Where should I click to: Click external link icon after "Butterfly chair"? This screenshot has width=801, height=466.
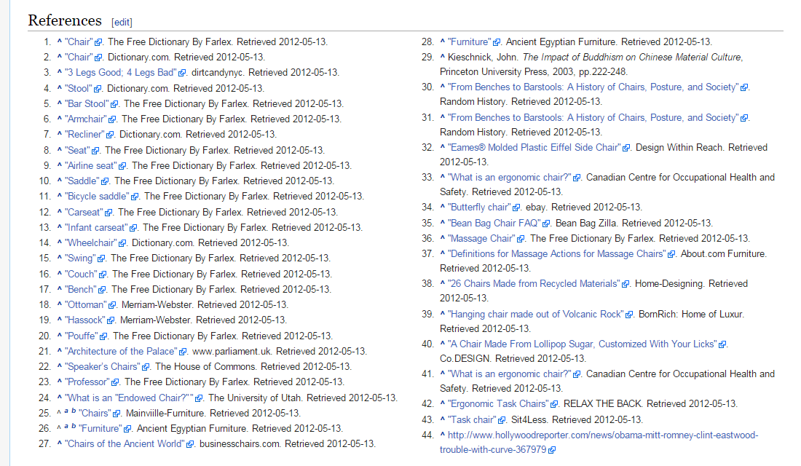coord(516,208)
